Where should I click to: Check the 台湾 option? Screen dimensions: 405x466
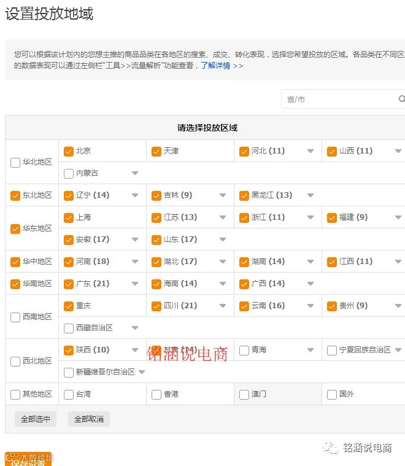click(69, 395)
